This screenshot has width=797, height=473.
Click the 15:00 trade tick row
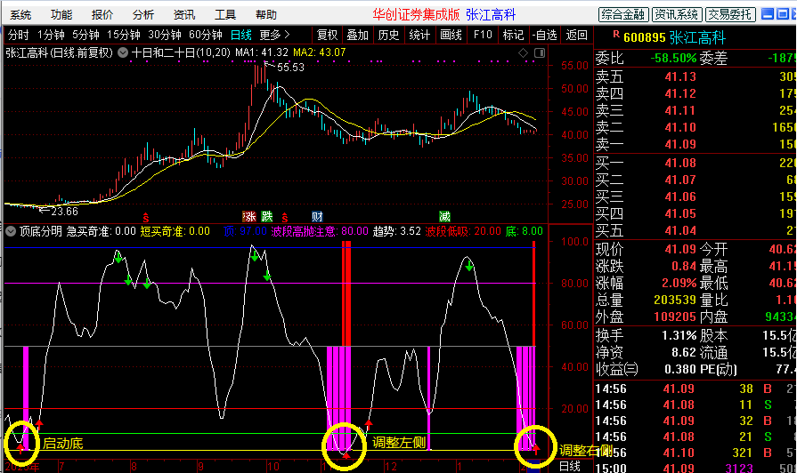(x=695, y=468)
